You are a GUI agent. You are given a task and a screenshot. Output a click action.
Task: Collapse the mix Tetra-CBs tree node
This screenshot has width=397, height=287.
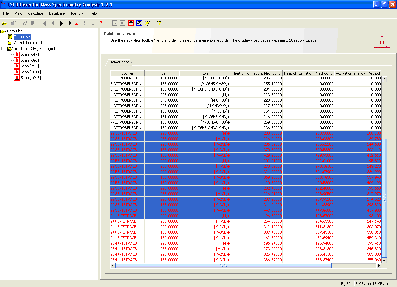tap(3, 49)
